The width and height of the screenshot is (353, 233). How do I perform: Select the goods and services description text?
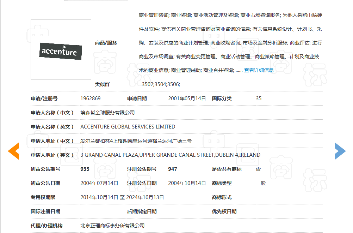(x=230, y=43)
